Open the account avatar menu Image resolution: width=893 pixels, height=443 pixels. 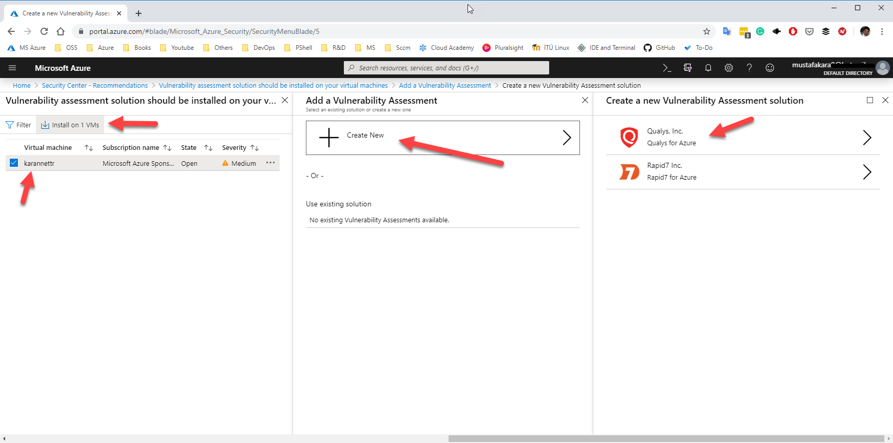(883, 68)
